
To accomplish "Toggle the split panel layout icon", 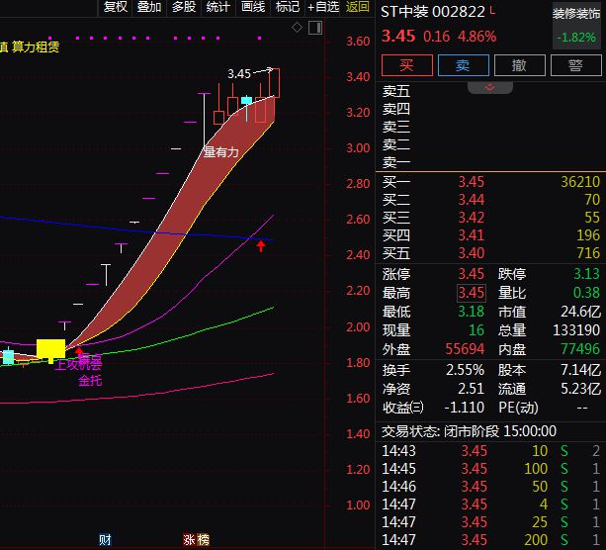I will (x=315, y=28).
